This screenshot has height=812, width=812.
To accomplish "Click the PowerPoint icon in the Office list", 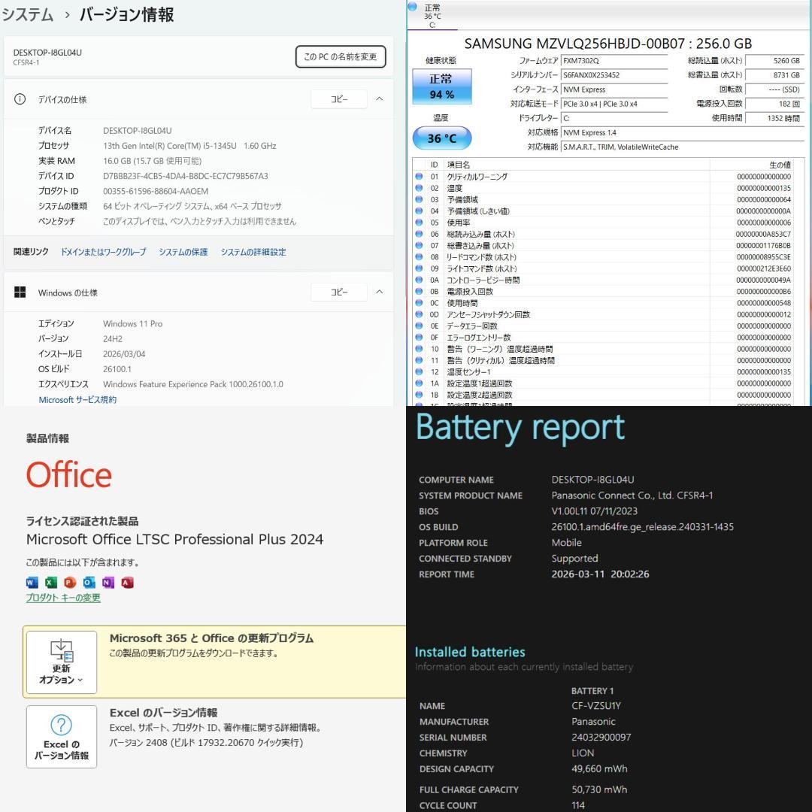I will click(x=69, y=582).
